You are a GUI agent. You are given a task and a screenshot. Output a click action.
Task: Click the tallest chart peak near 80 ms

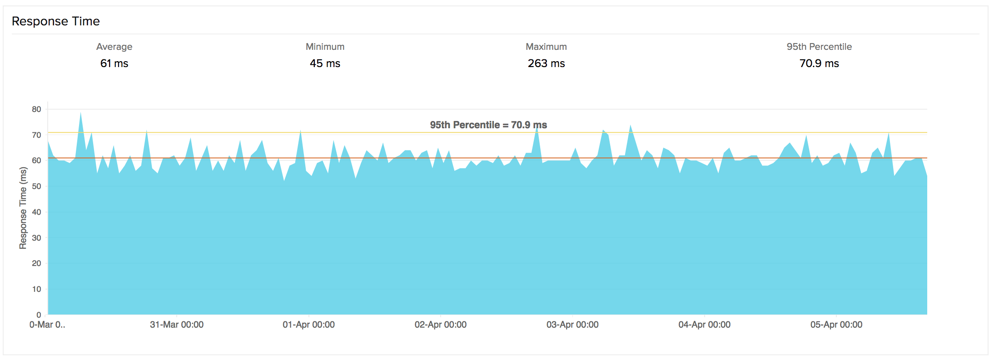coord(81,113)
